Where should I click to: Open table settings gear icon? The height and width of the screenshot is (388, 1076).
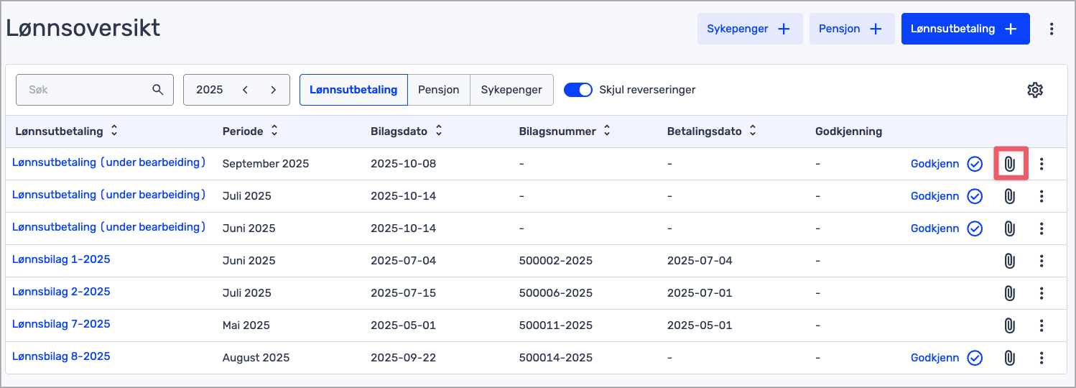(1034, 90)
